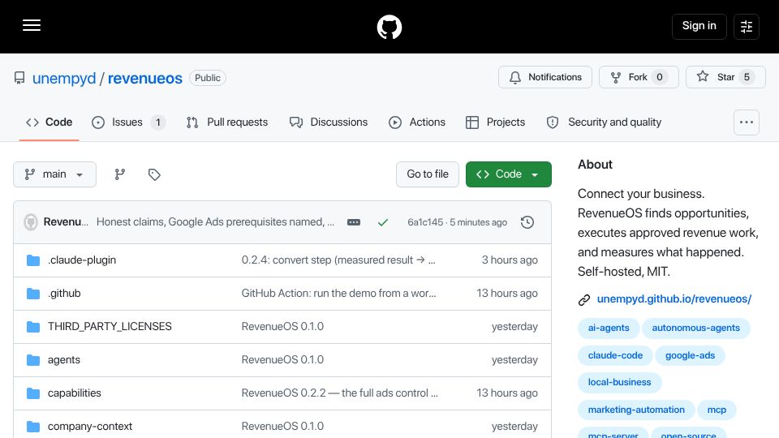Click folder icon beside agents
The height and width of the screenshot is (438, 779).
pos(33,360)
